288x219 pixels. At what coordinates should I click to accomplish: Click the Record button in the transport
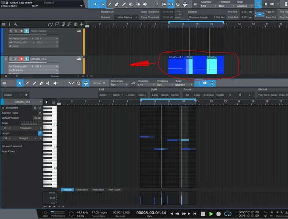click(219, 214)
